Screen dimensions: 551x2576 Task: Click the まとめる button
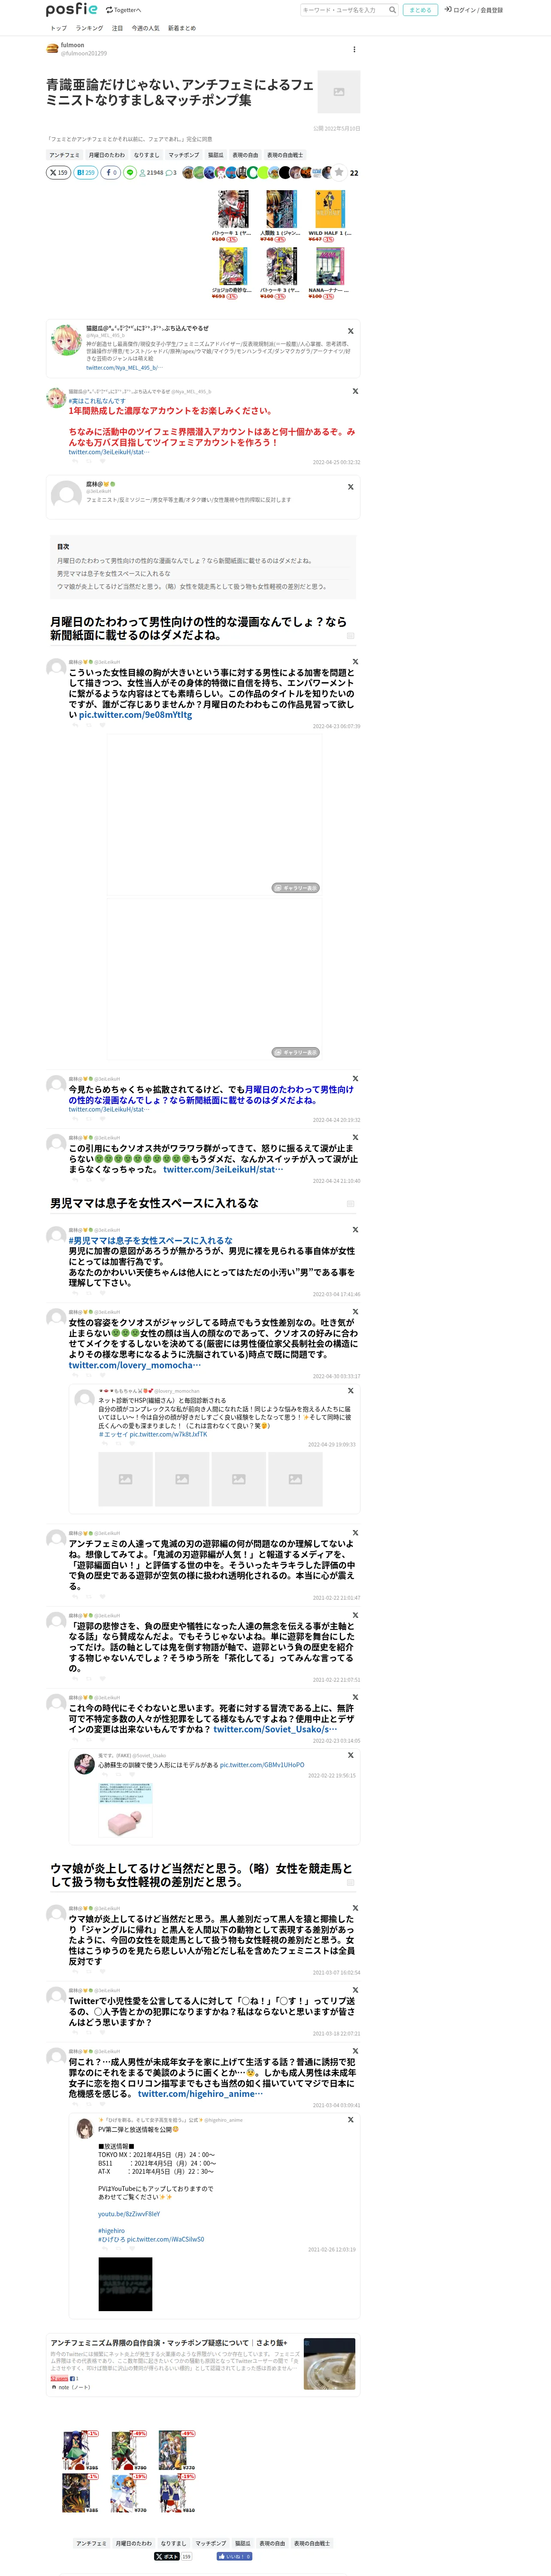(420, 10)
